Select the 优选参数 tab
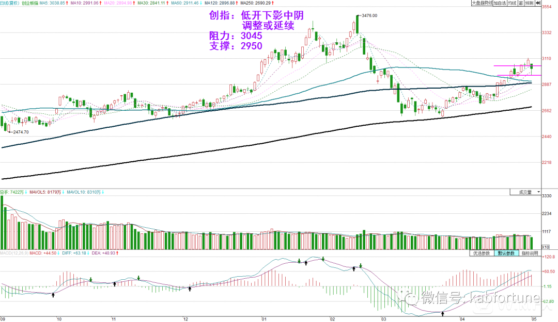 coord(482,253)
